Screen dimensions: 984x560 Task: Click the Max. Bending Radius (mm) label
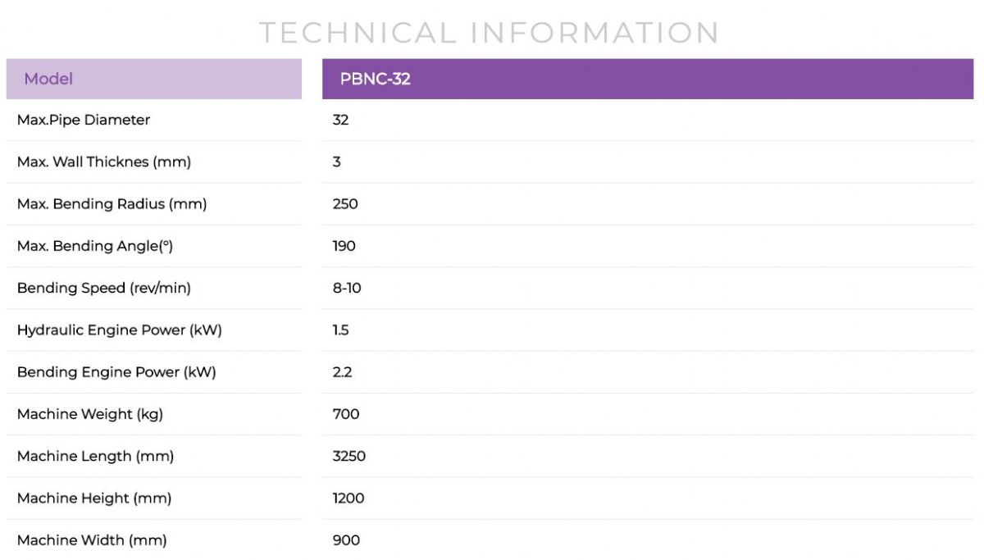tap(112, 204)
